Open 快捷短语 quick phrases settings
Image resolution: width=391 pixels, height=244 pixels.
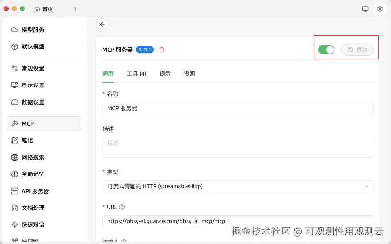pyautogui.click(x=44, y=224)
